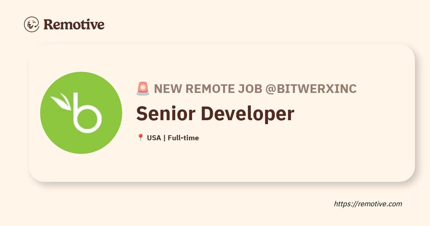Click the Remotive mascot face icon
This screenshot has width=430, height=226.
pos(32,24)
